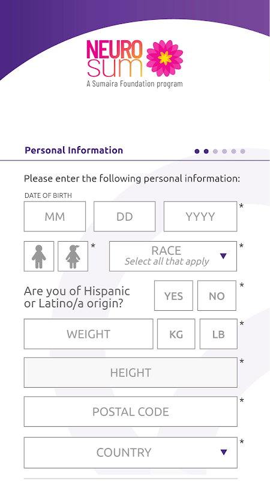Open the RACE select-all-that-apply box

click(x=173, y=256)
